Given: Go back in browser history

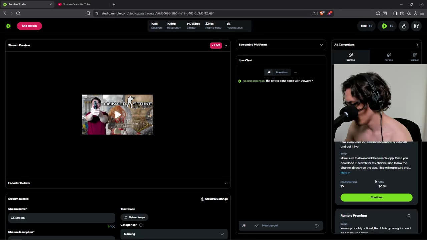Looking at the screenshot, I should click(x=5, y=13).
